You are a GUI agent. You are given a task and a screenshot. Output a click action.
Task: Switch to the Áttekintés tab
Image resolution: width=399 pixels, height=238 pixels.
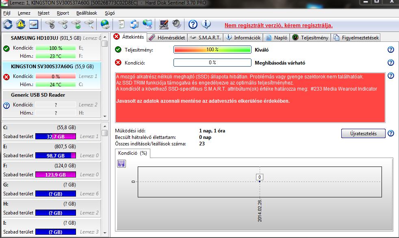tap(129, 37)
